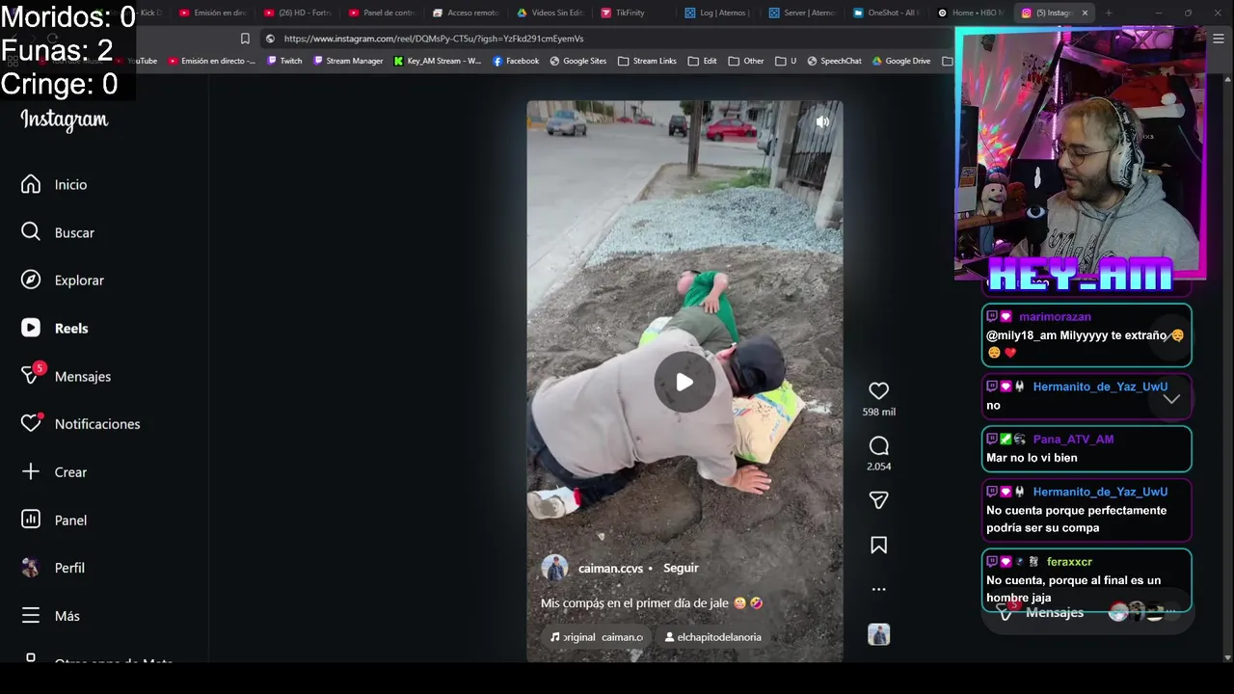1234x694 pixels.
Task: Open SpeechChat bookmark
Action: coord(834,61)
